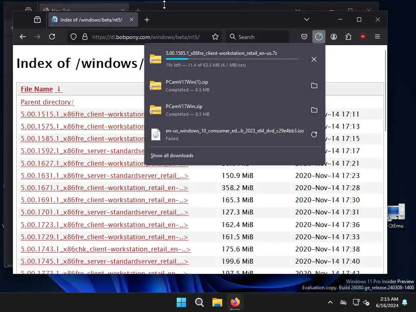
Task: Open the 5.00.1743.1 x86chk client-workstation link
Action: (106, 249)
